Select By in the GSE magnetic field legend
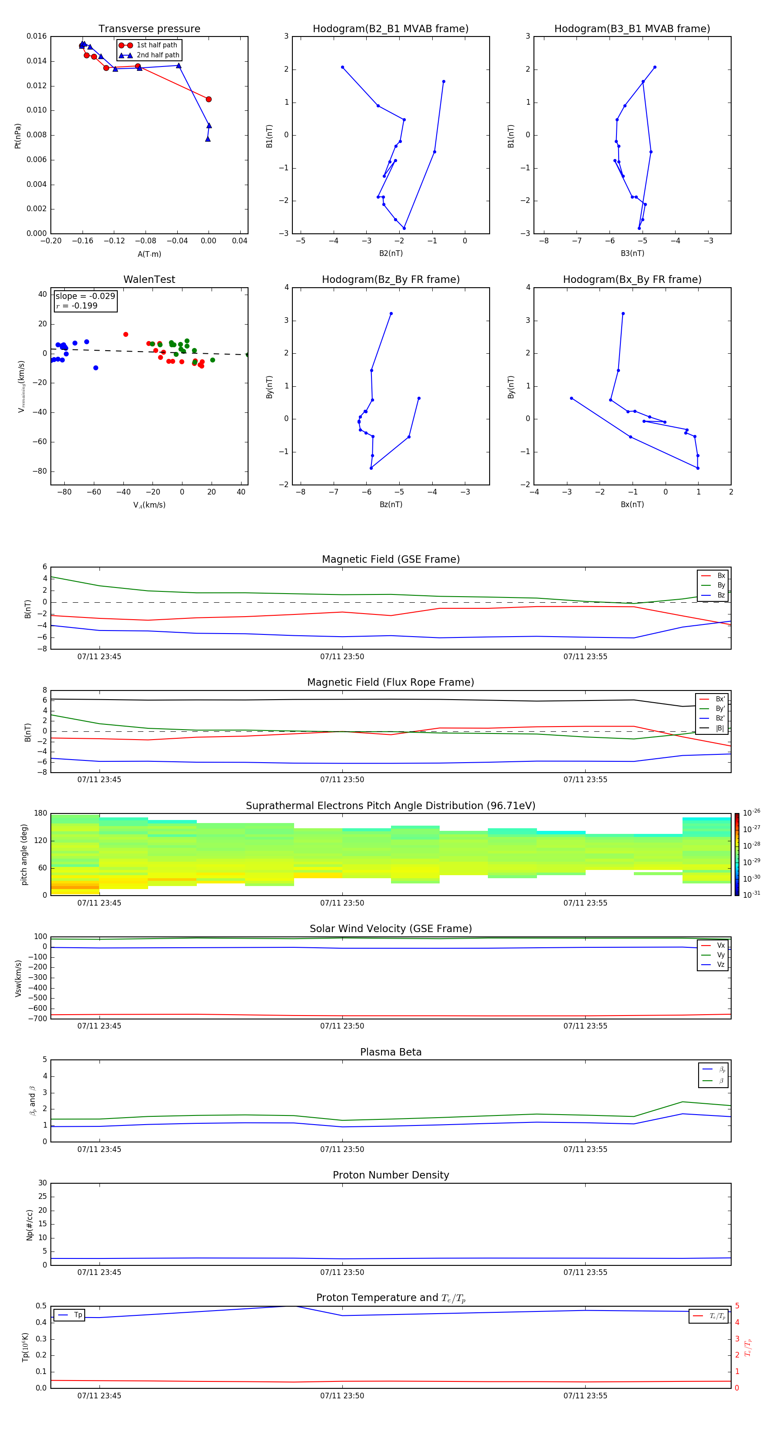Screen dimensions: 782x1434 (x=713, y=585)
